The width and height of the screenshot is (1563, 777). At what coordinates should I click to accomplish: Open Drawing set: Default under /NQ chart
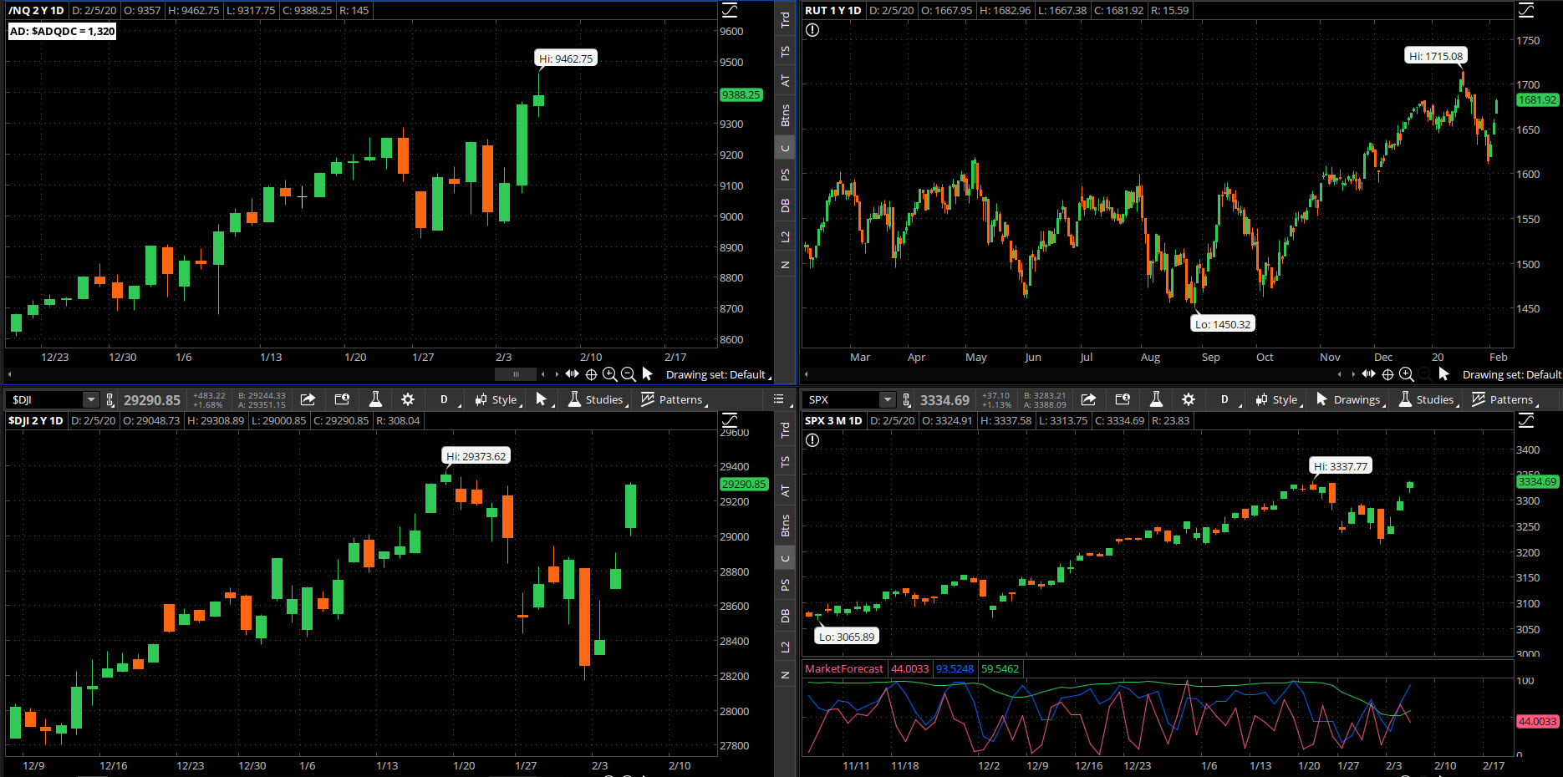(718, 374)
